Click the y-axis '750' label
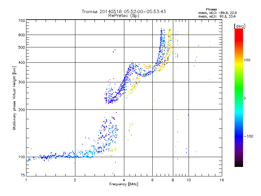Viewport: 261px width, 196px height. pos(22,21)
